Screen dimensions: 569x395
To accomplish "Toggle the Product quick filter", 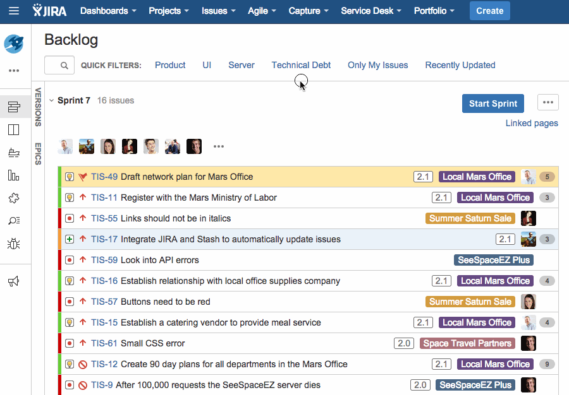I will (170, 65).
